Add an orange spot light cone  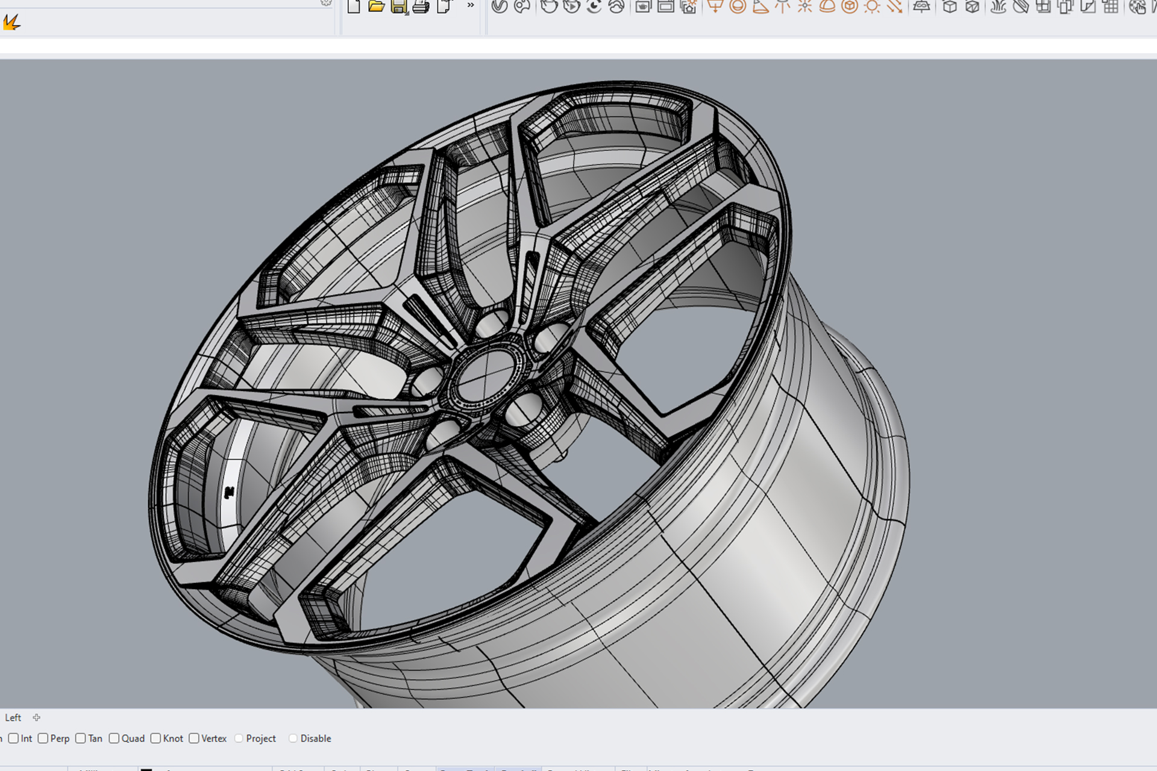[760, 6]
